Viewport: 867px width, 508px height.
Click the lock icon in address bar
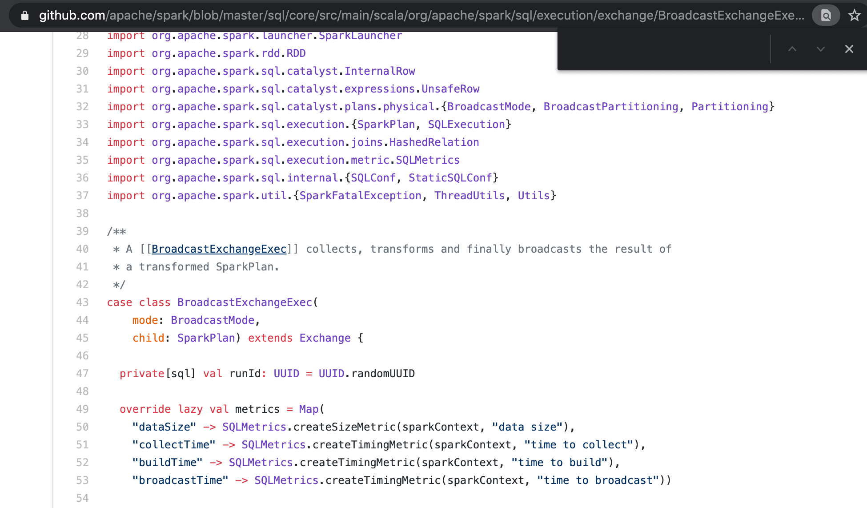(x=25, y=16)
